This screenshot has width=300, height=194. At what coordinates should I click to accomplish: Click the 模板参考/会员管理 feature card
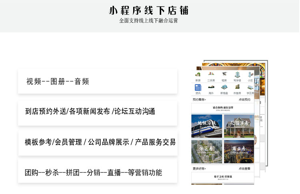pos(98,142)
